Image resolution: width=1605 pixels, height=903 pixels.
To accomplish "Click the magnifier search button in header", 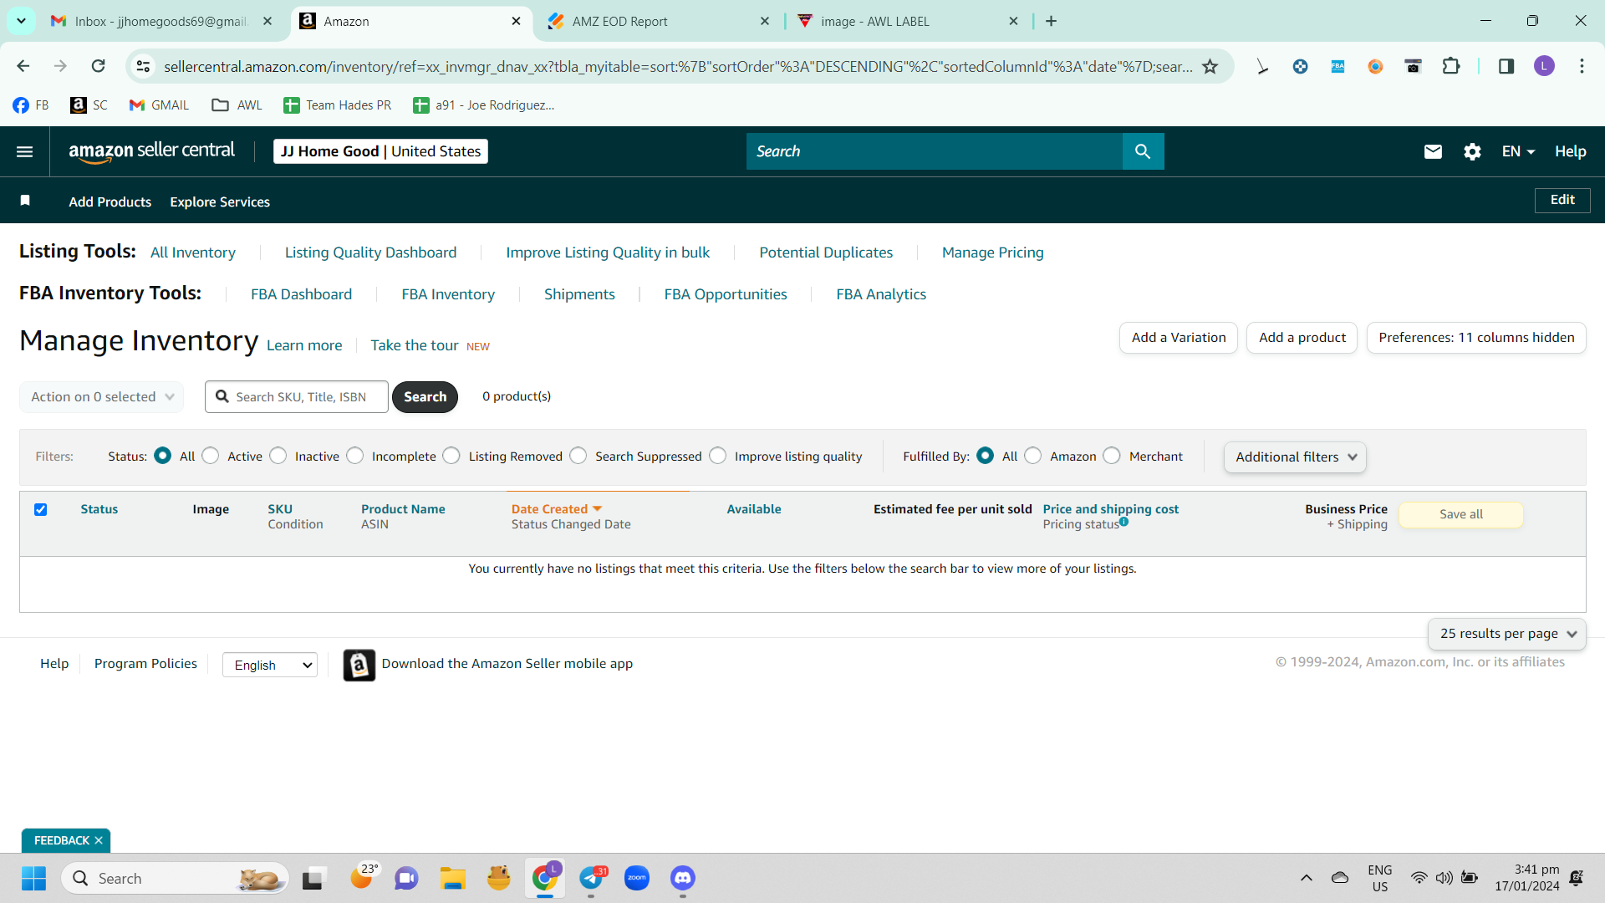I will click(1143, 151).
